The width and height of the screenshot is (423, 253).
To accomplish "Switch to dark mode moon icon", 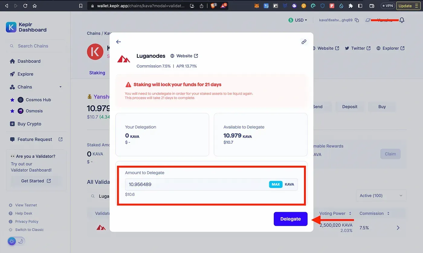I will 21,241.
